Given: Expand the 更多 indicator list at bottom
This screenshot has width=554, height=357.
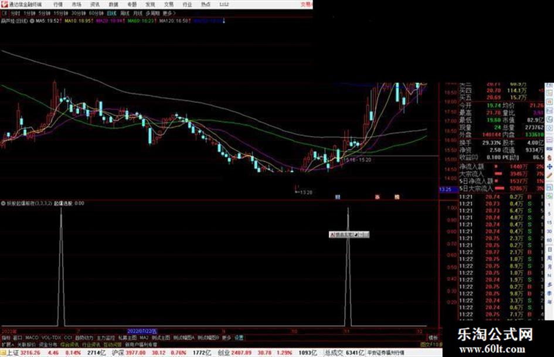Looking at the screenshot, I should pos(226,338).
